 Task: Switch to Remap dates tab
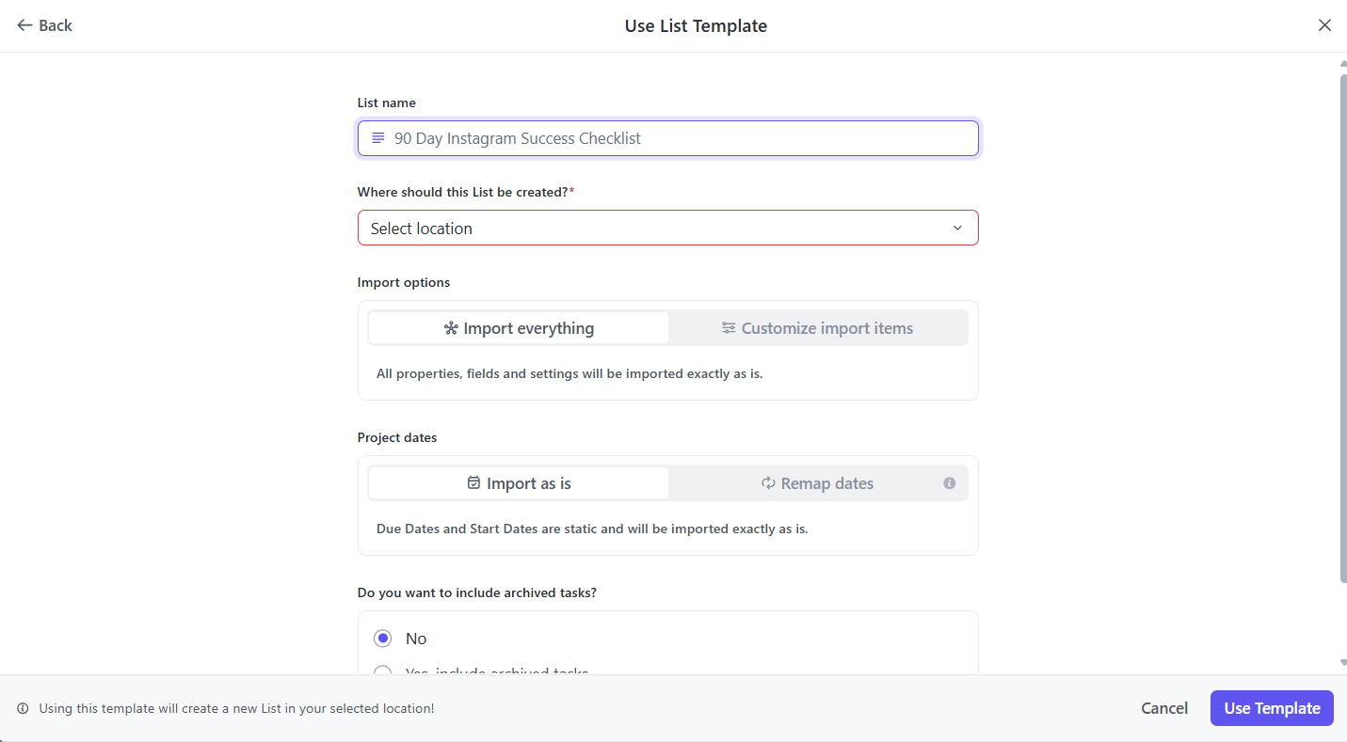coord(818,483)
